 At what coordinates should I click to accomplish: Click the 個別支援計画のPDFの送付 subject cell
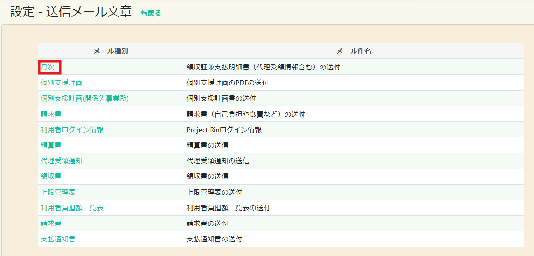pos(227,83)
